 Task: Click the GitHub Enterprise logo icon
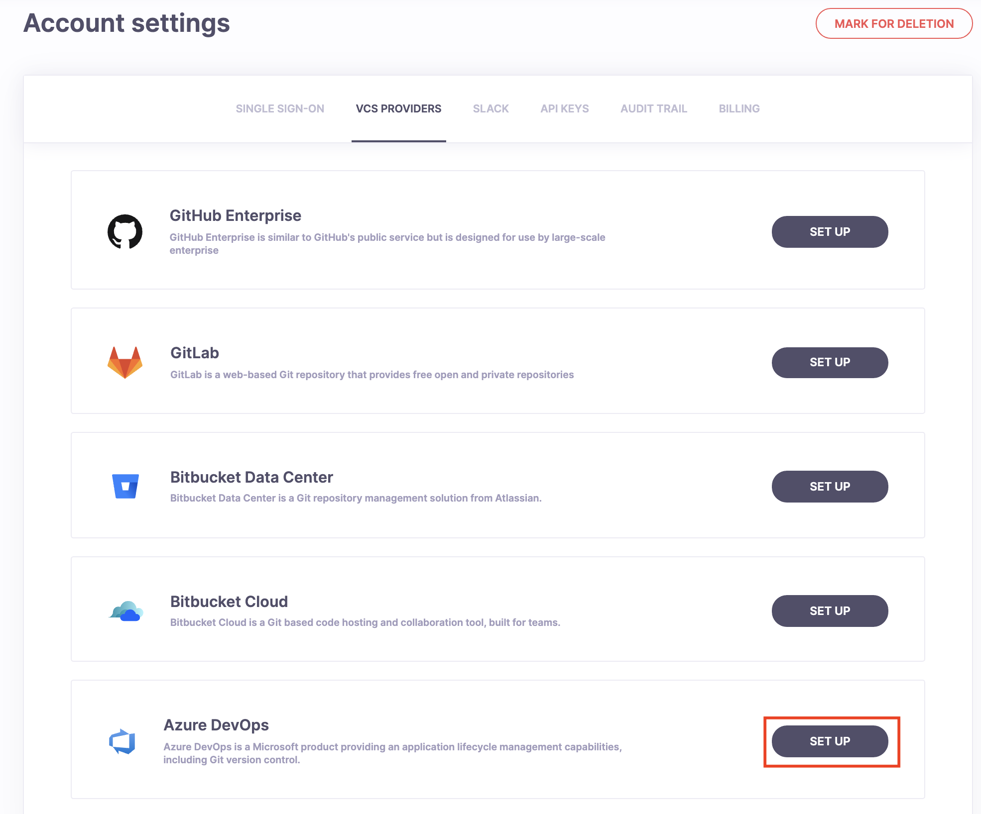click(x=124, y=232)
